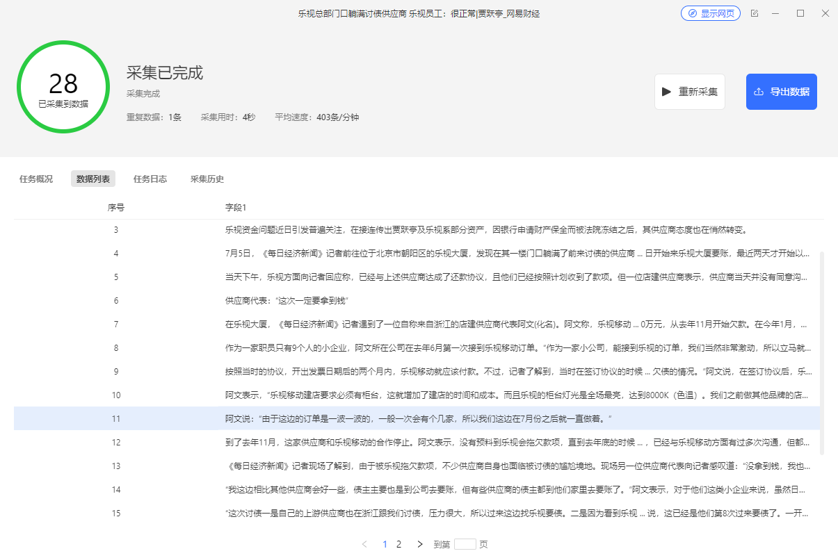Maximize the window
The image size is (838, 558).
(800, 13)
